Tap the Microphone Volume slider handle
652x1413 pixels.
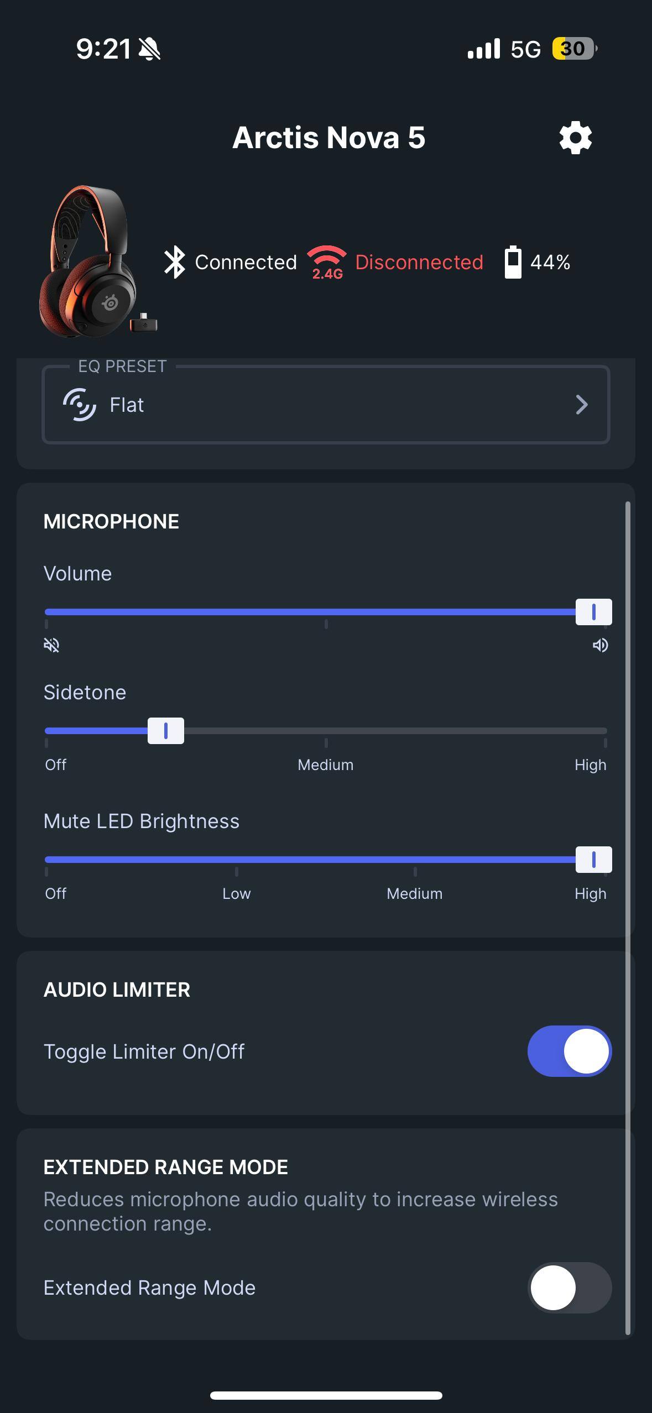coord(593,612)
